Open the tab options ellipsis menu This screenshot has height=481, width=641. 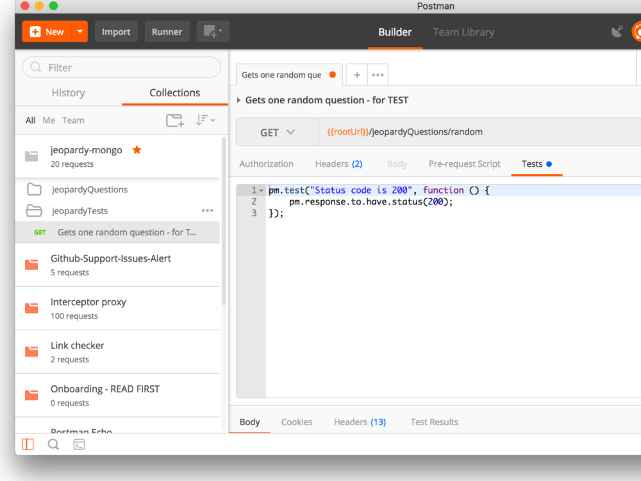coord(378,75)
